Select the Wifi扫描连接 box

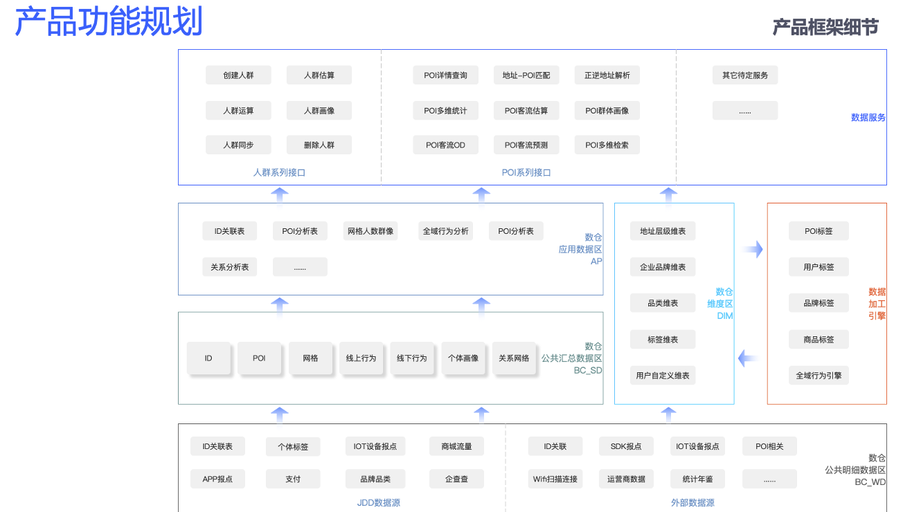[555, 479]
